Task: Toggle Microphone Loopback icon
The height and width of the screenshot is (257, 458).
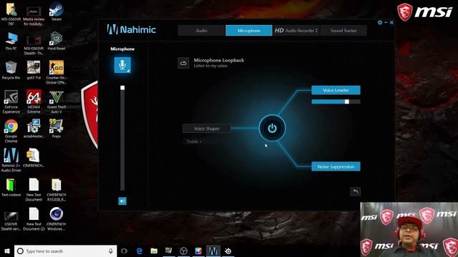Action: point(183,63)
